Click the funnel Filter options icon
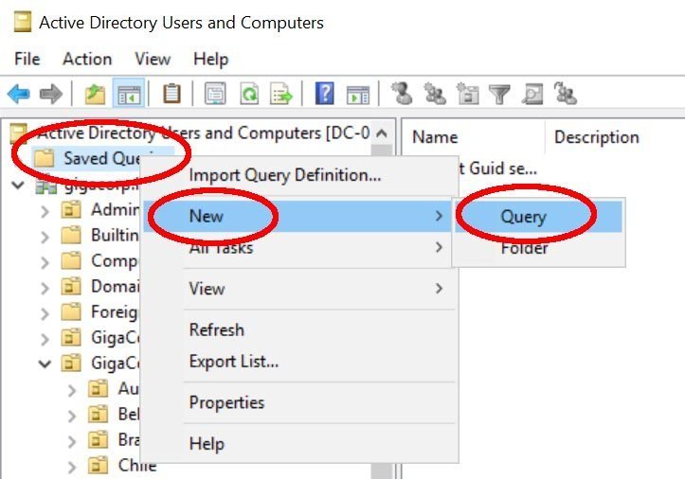The image size is (685, 479). point(499,94)
